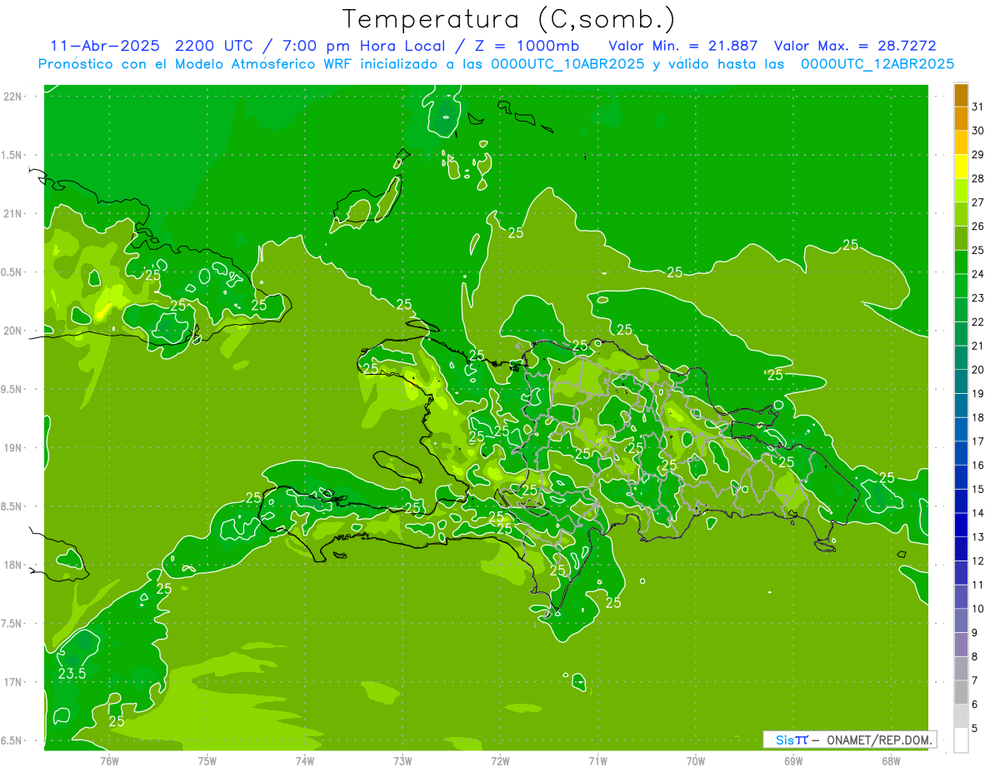Click the "21N" latitude label
The height and width of the screenshot is (772, 1000).
[x=13, y=214]
